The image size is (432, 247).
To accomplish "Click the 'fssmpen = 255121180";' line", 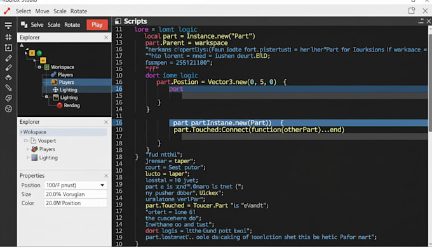I will [179, 62].
